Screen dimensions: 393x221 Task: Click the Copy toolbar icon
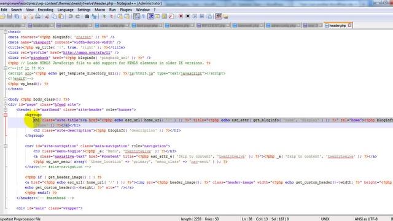(x=54, y=17)
